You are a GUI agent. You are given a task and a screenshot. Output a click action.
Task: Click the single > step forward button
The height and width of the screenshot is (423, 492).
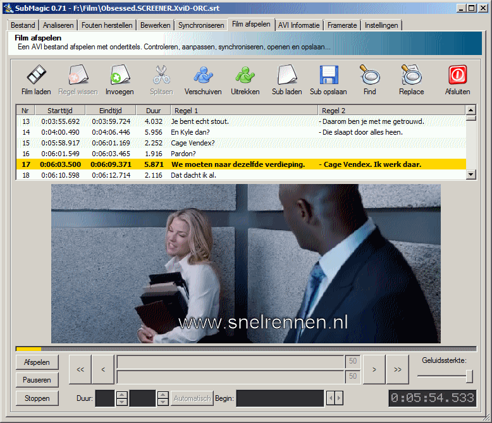coord(374,369)
